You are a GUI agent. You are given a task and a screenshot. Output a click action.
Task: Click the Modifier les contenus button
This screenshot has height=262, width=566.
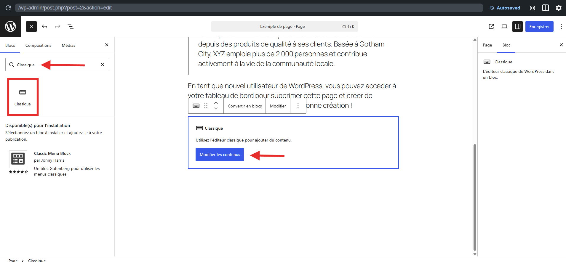click(220, 155)
